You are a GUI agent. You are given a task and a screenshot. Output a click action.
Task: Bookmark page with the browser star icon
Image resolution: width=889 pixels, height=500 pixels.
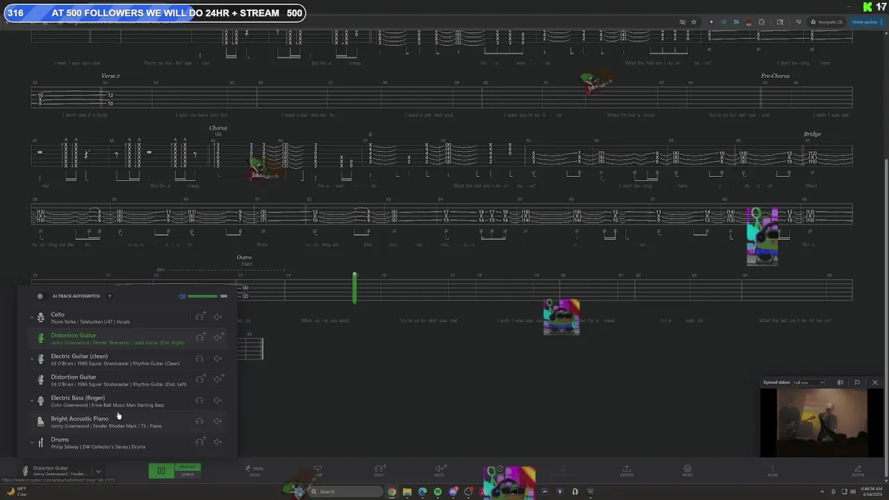693,22
